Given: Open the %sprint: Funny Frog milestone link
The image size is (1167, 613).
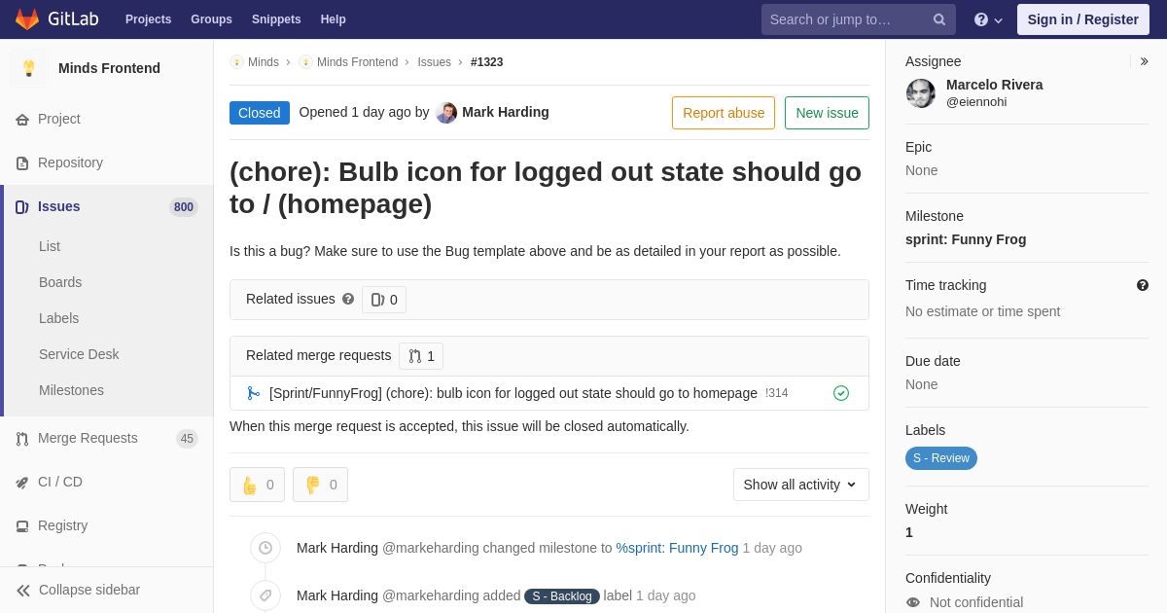Looking at the screenshot, I should (x=677, y=548).
